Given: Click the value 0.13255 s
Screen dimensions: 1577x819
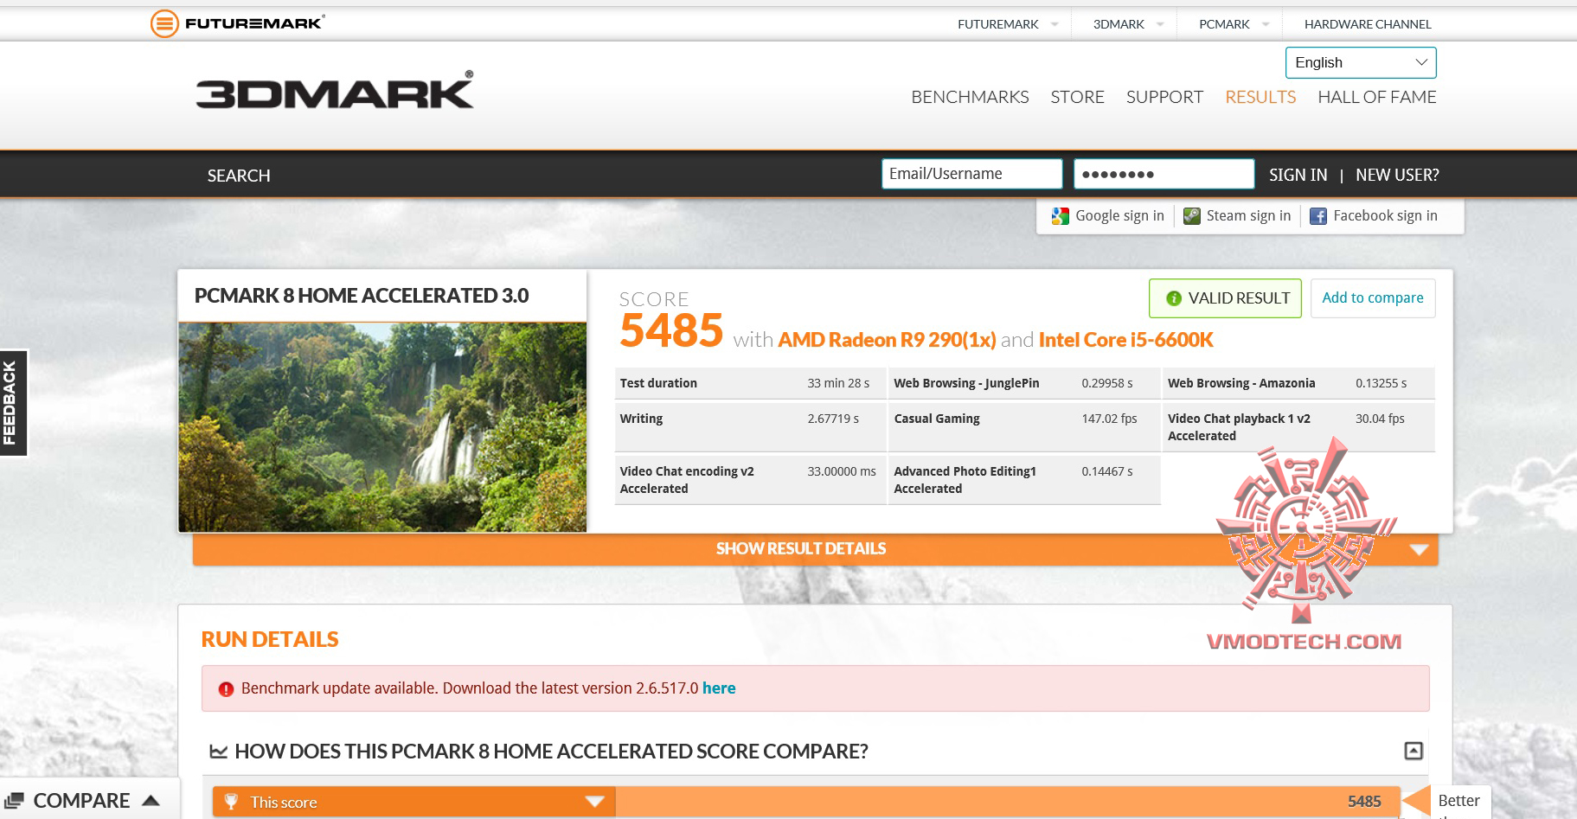Looking at the screenshot, I should (1381, 383).
